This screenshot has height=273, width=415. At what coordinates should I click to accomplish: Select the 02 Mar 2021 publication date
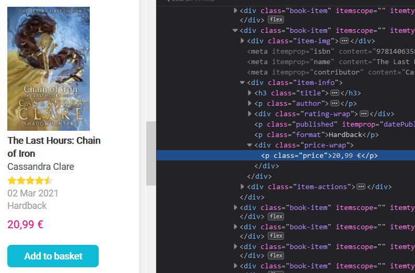click(x=33, y=193)
